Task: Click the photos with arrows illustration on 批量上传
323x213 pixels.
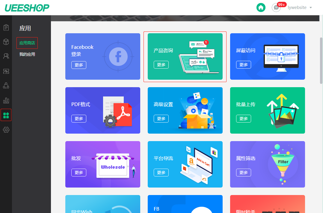Action: tap(283, 111)
